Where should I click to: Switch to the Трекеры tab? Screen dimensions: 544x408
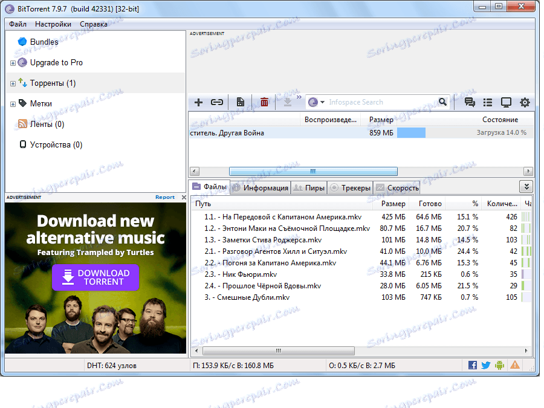350,188
